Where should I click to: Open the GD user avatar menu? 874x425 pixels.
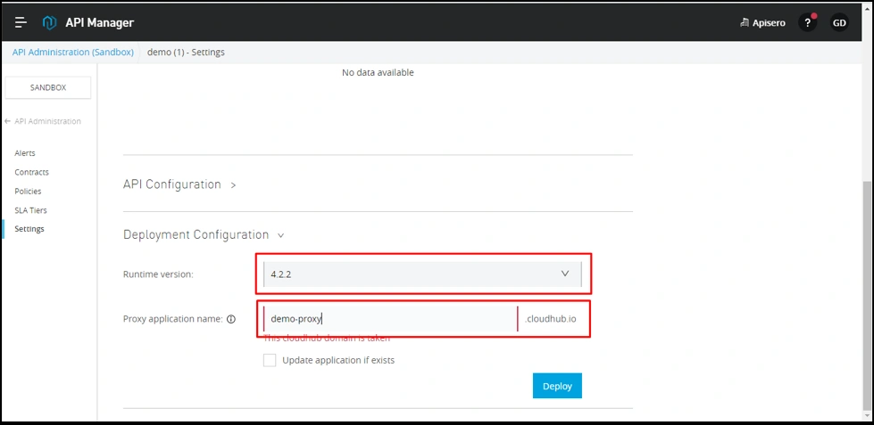[839, 23]
